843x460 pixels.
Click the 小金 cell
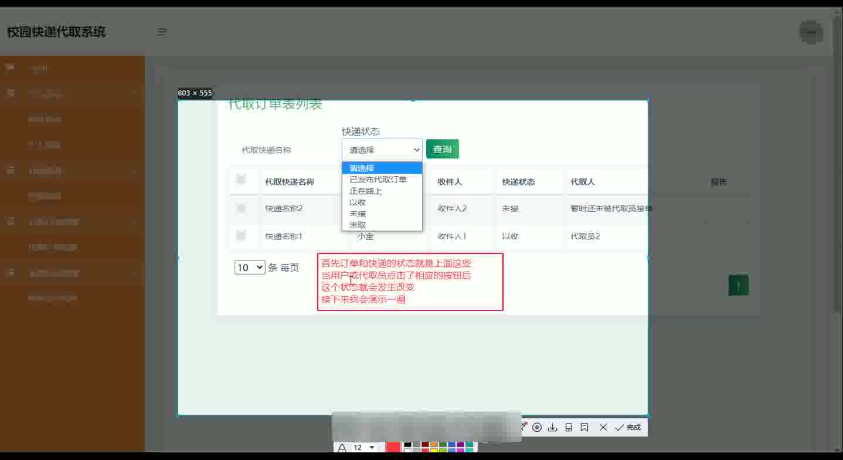click(x=365, y=236)
